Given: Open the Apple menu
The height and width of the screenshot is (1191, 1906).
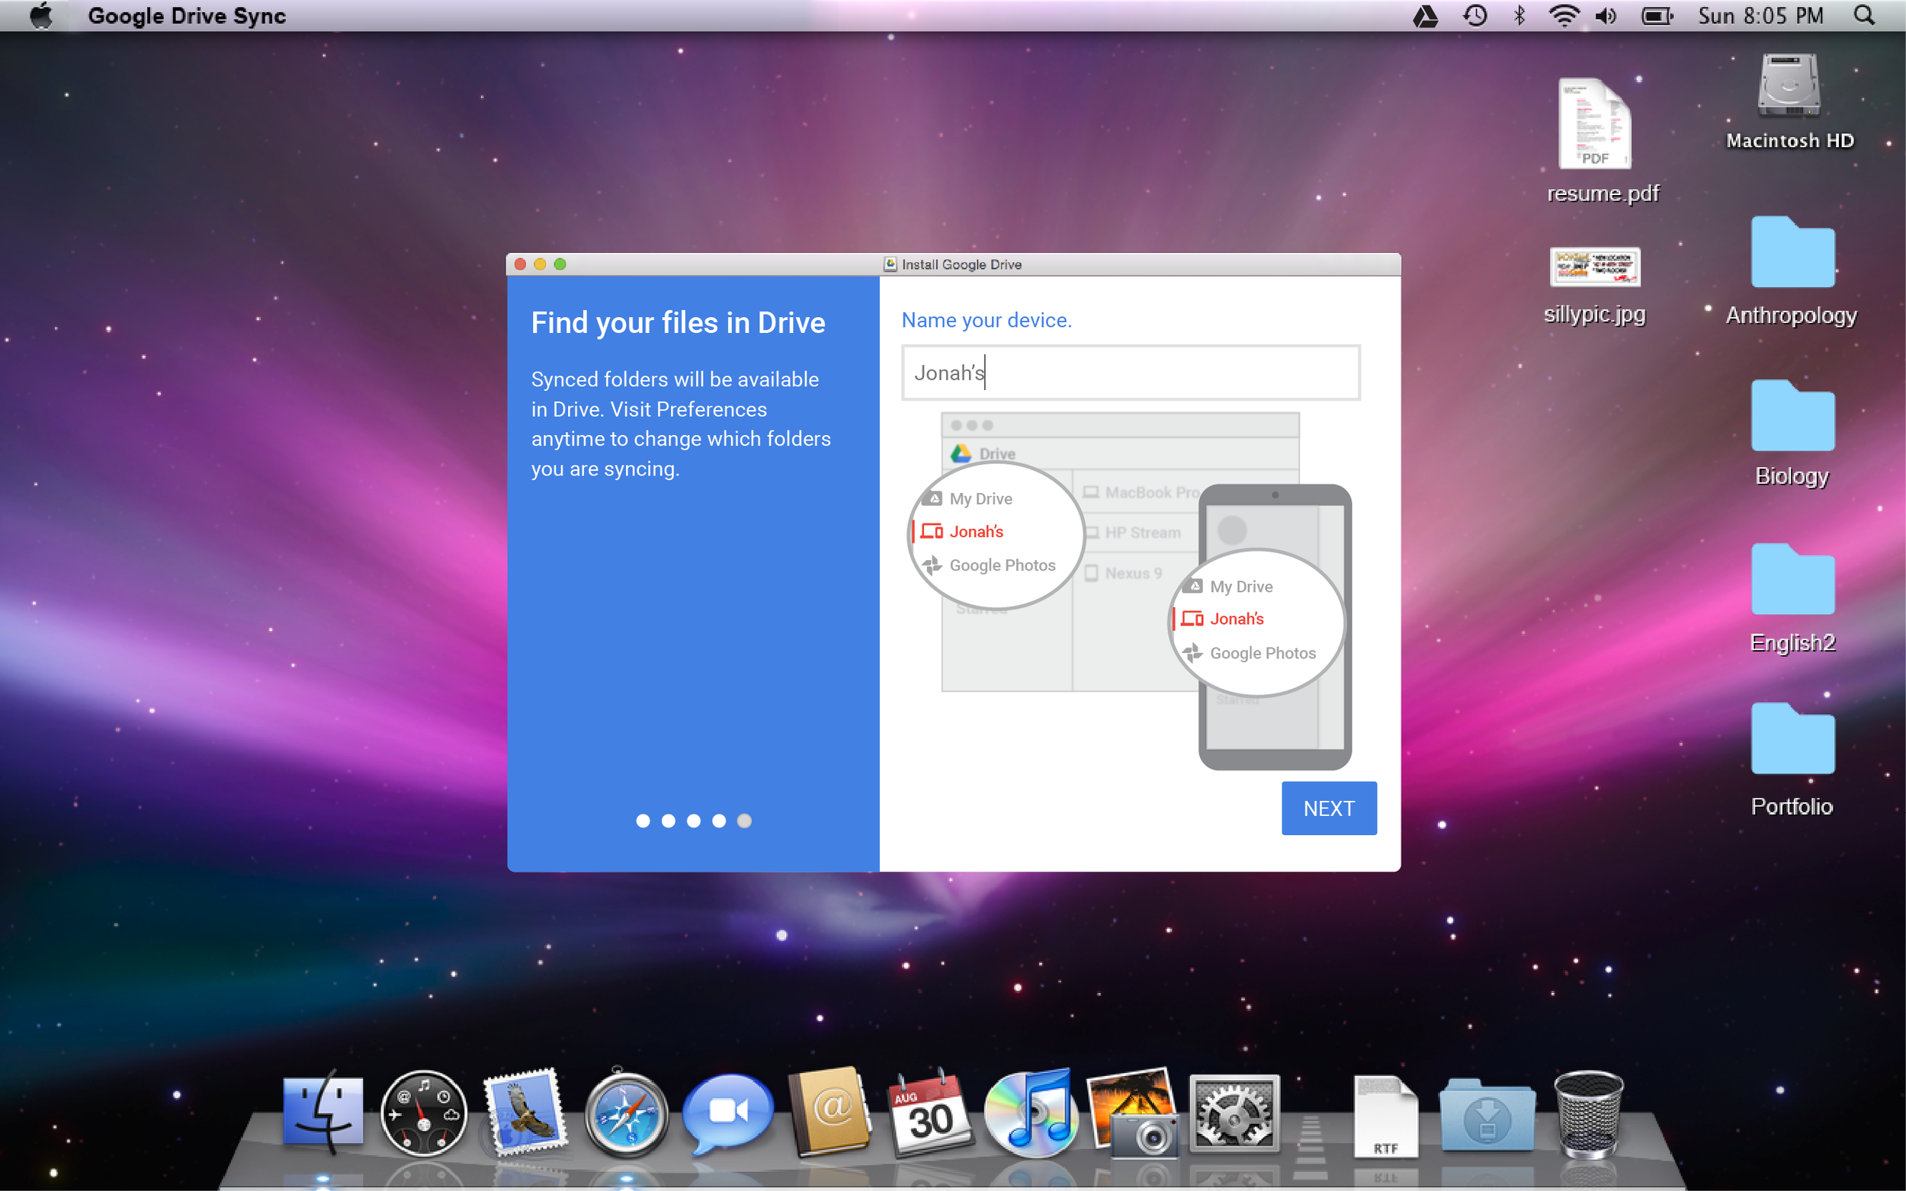Looking at the screenshot, I should coord(41,16).
